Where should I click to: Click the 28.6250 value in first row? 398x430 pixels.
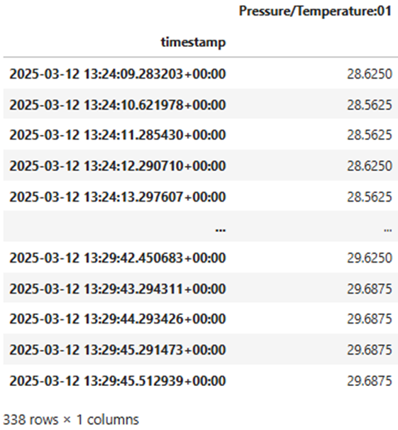click(x=370, y=74)
